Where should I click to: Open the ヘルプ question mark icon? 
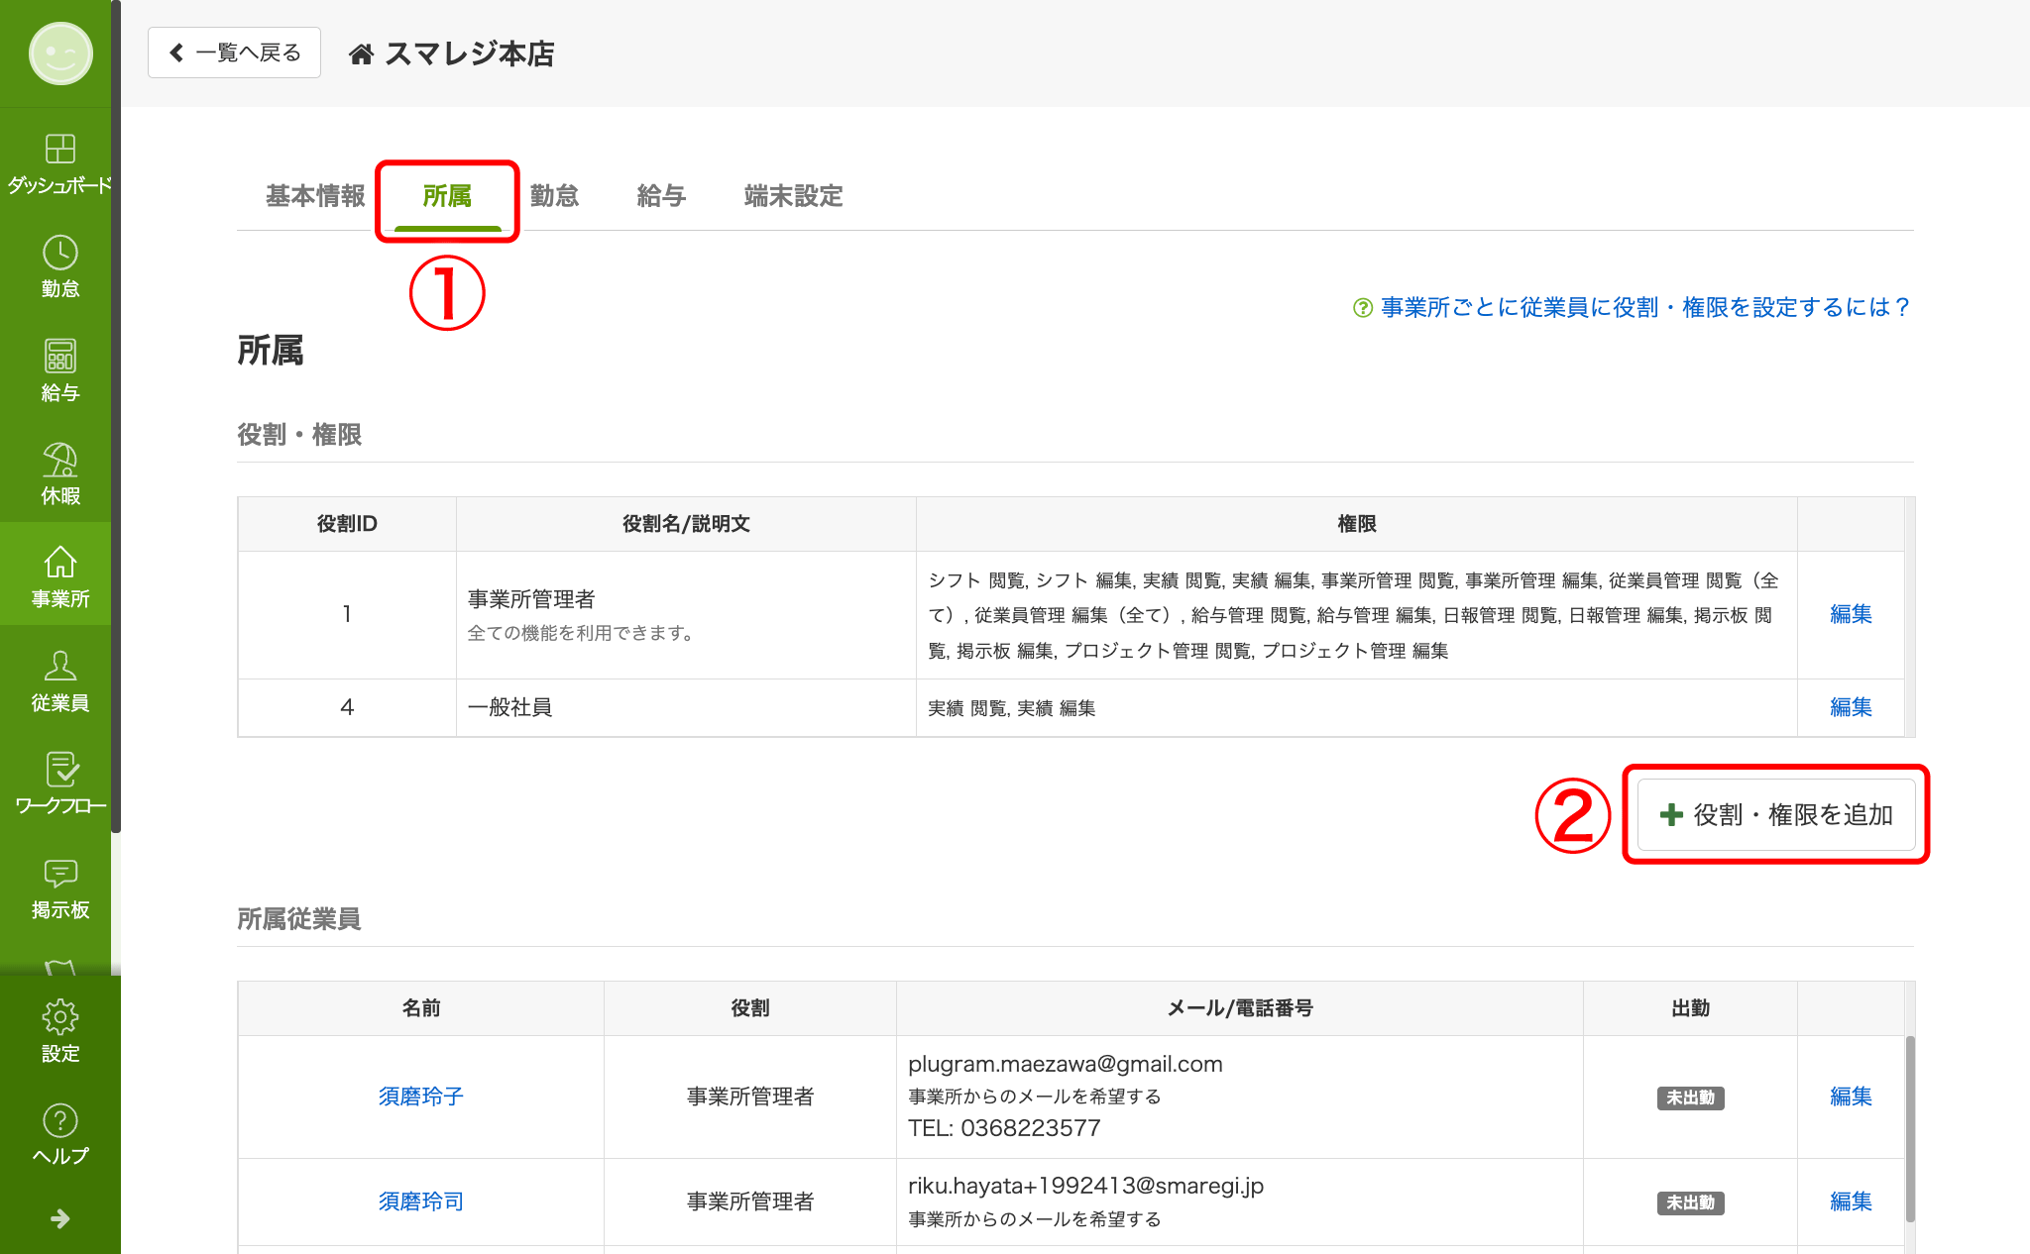[59, 1121]
